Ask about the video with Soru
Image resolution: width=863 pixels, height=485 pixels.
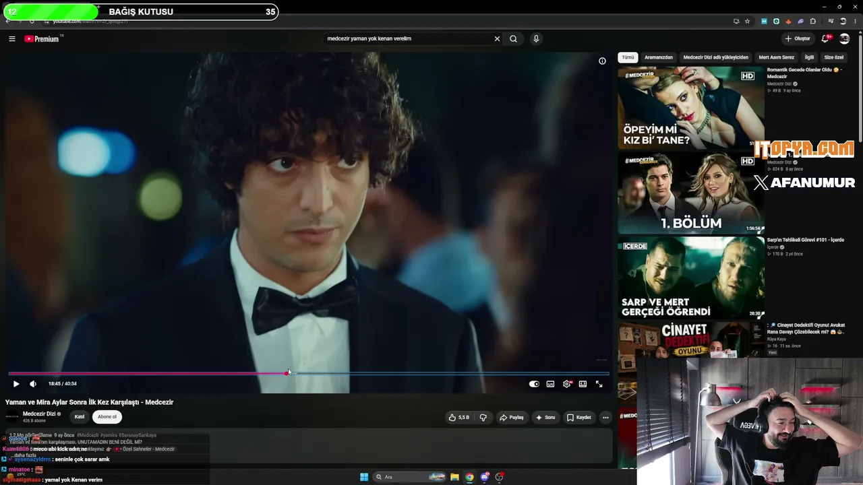pos(545,418)
